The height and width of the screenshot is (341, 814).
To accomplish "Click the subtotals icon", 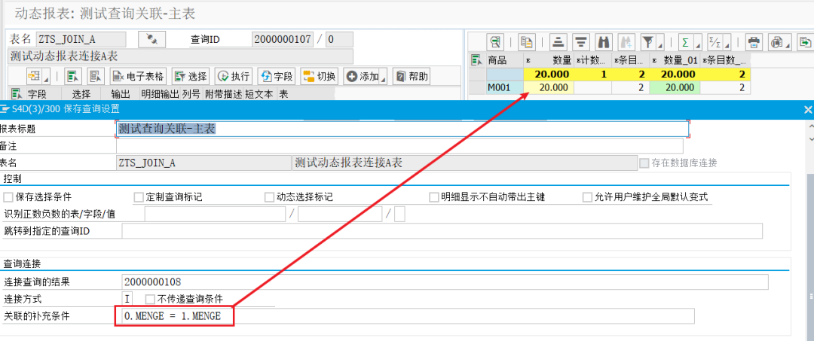I will [x=715, y=41].
